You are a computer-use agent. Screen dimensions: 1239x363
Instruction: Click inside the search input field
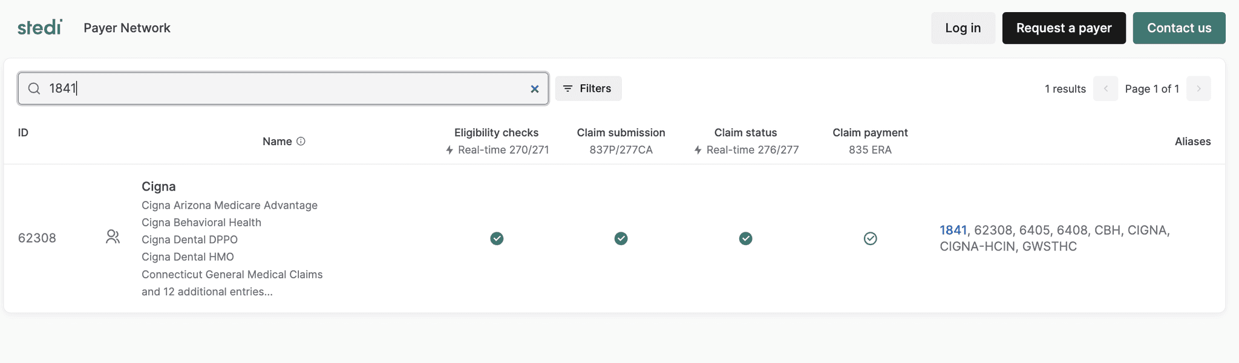pyautogui.click(x=242, y=88)
